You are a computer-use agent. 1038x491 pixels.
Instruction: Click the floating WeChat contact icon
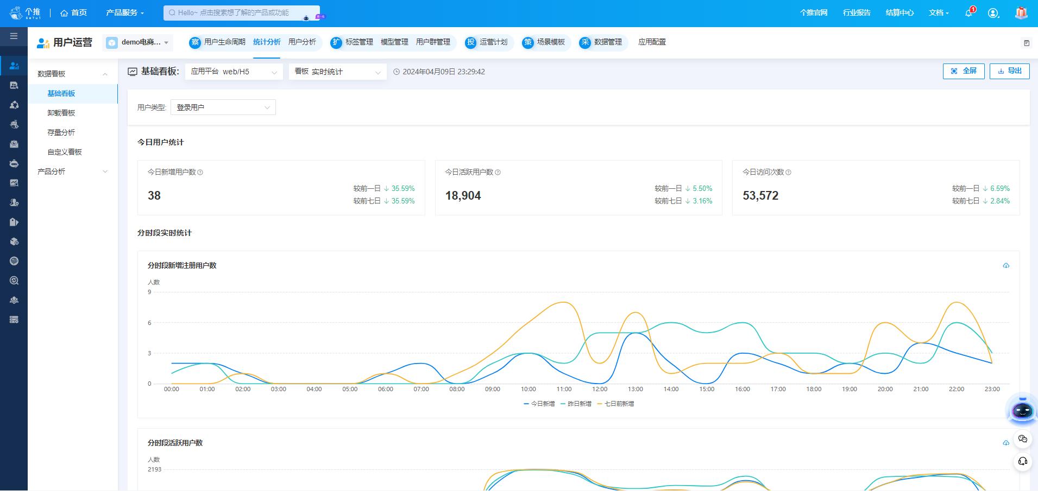tap(1023, 439)
